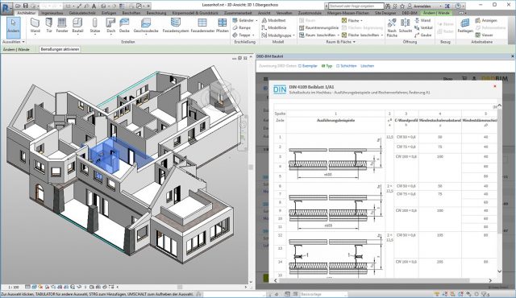Select the Pfosten (mullion) tool
This screenshot has width=516, height=298.
click(x=223, y=26)
